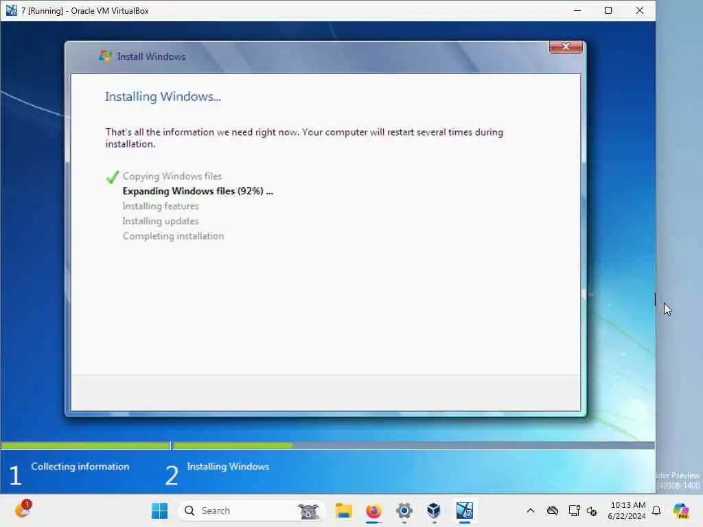The image size is (703, 527).
Task: Select the 'Copying Windows files' step text
Action: pos(172,176)
